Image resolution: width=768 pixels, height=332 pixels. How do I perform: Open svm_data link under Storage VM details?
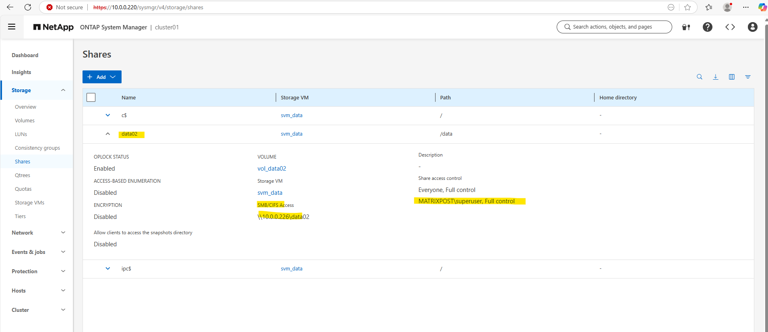click(270, 193)
